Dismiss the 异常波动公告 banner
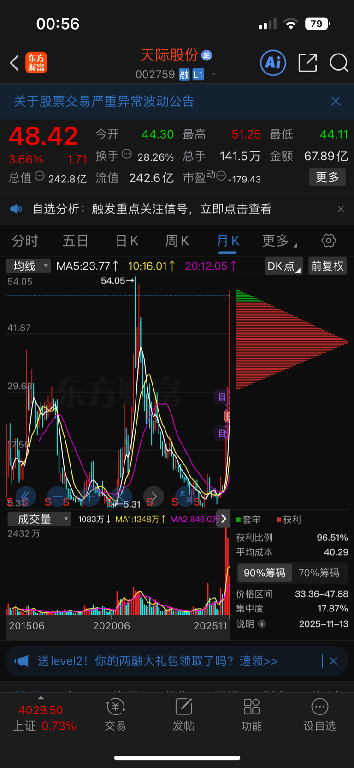The width and height of the screenshot is (354, 768). pyautogui.click(x=336, y=101)
